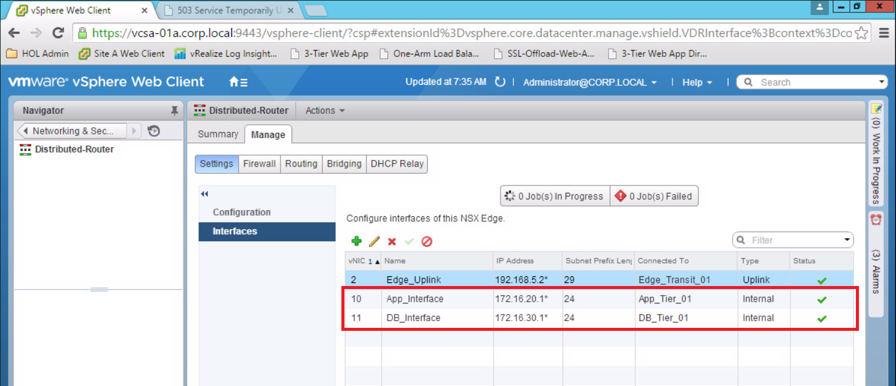Add a new interface with the green plus icon

357,241
